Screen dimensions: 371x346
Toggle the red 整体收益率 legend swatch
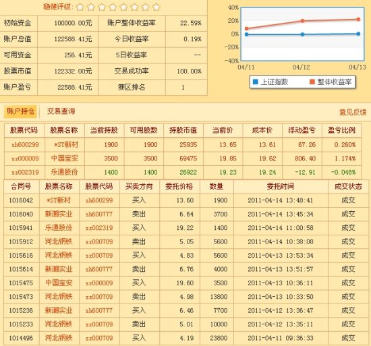pos(312,82)
